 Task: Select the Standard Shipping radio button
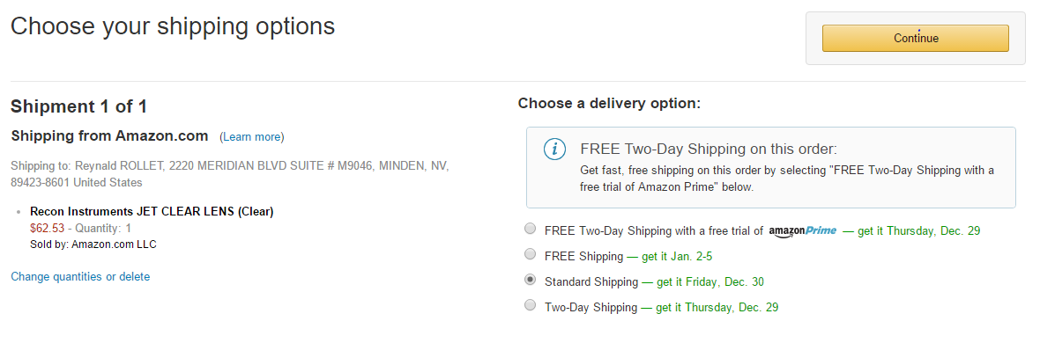pos(530,280)
